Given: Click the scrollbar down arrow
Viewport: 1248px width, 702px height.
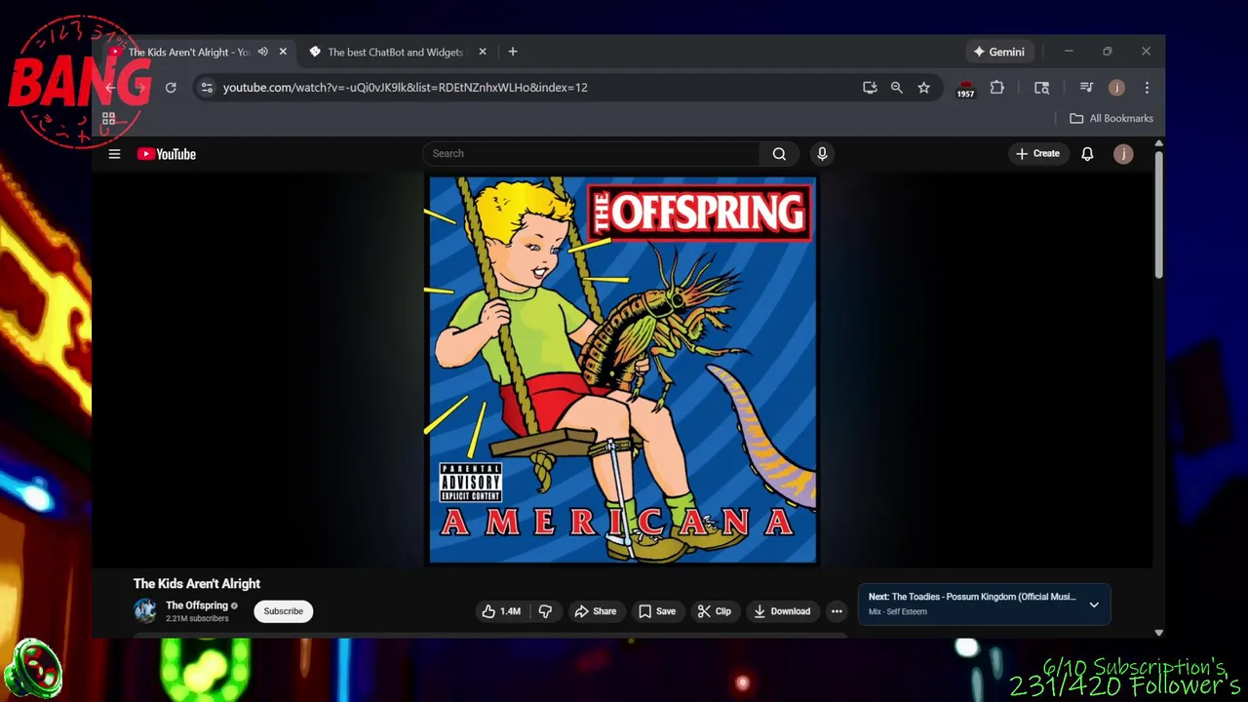Looking at the screenshot, I should coord(1158,632).
